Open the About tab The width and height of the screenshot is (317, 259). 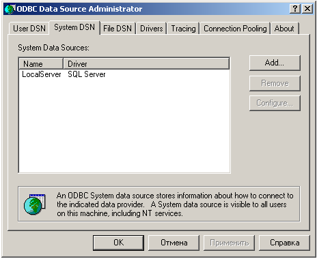[284, 29]
